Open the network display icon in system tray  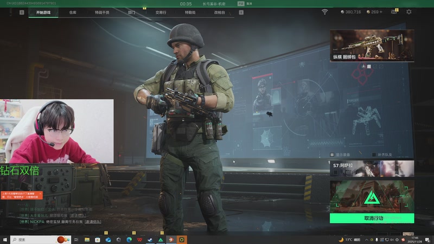[387, 240]
